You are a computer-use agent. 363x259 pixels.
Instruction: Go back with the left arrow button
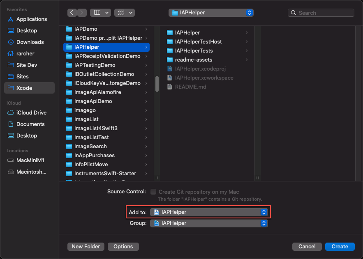pyautogui.click(x=72, y=13)
